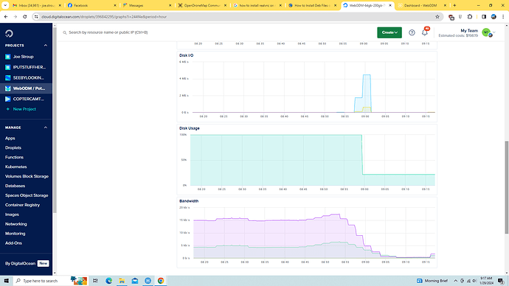This screenshot has width=509, height=286.
Task: Click the site information icon in address bar
Action: click(36, 17)
